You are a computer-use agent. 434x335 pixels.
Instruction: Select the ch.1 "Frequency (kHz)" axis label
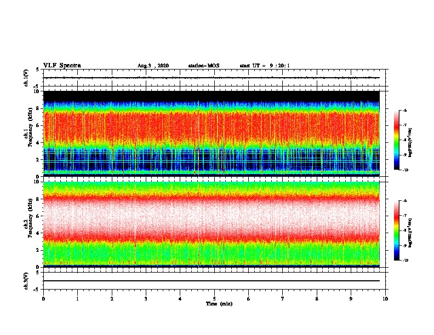pyautogui.click(x=30, y=127)
